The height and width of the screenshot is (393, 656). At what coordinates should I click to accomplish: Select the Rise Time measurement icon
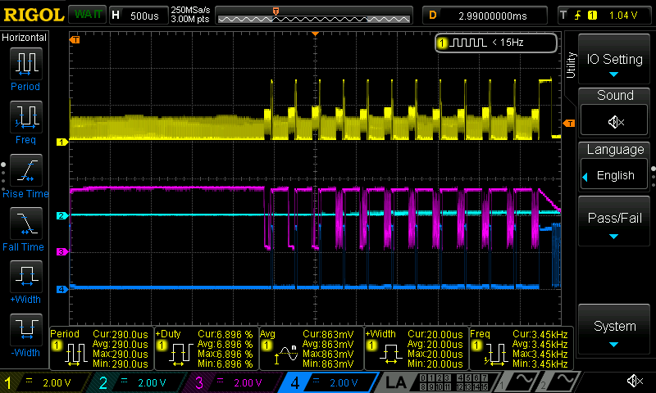click(x=26, y=170)
